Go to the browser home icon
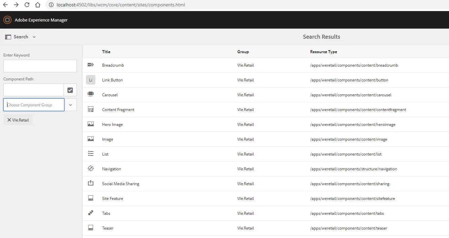 coord(38,5)
